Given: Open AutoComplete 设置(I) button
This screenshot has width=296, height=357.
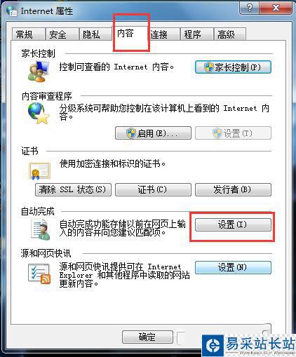Looking at the screenshot, I should (x=233, y=224).
